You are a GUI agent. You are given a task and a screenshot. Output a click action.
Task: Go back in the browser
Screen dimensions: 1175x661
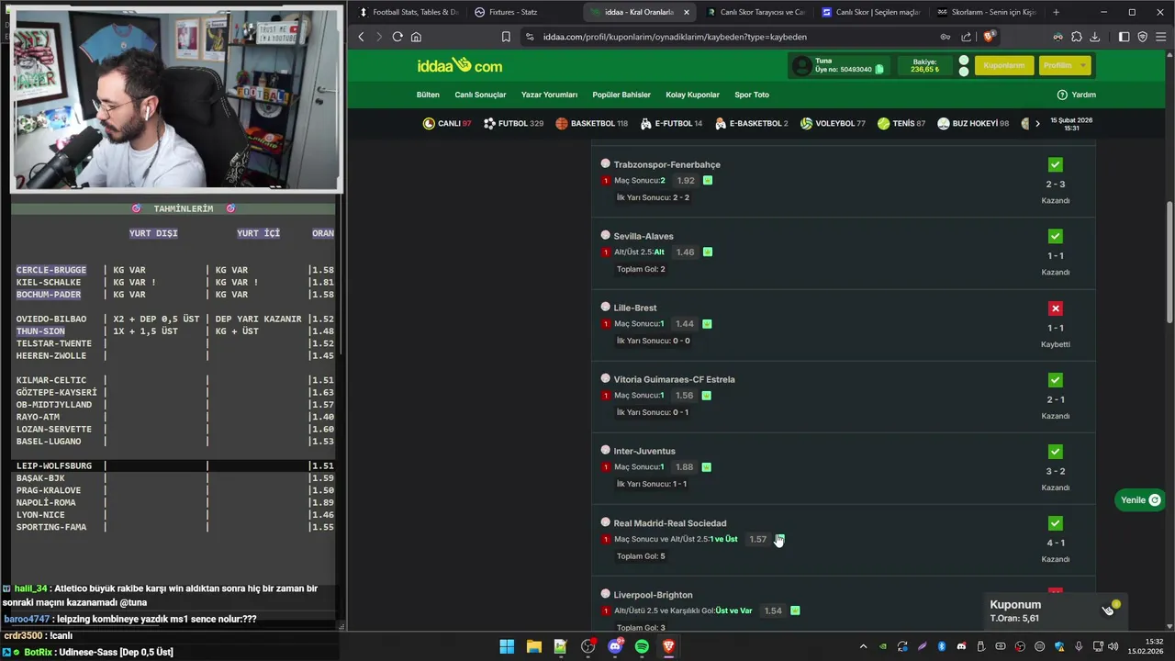point(361,37)
